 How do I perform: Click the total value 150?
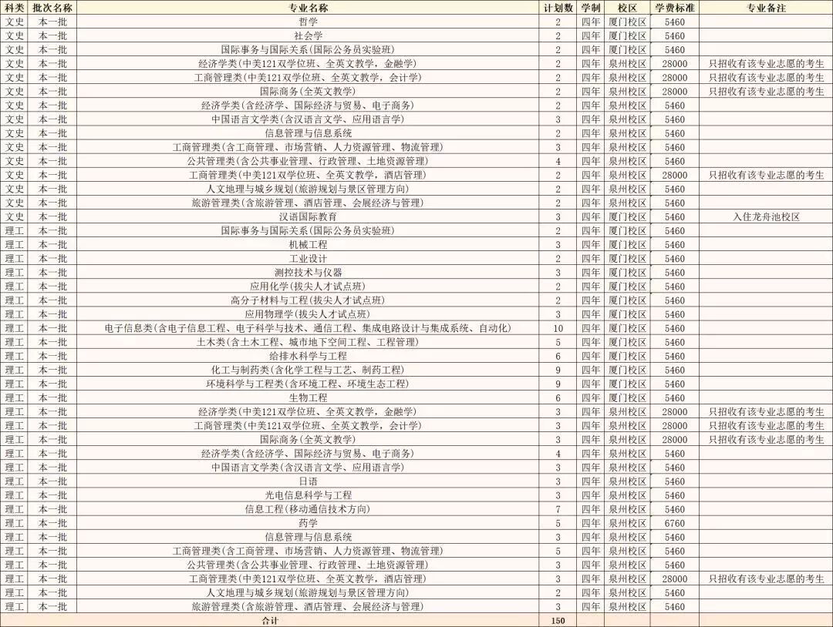(x=558, y=621)
